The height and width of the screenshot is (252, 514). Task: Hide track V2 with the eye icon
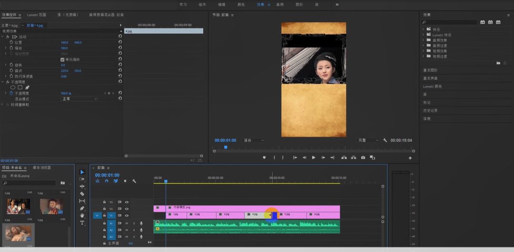pyautogui.click(x=127, y=209)
